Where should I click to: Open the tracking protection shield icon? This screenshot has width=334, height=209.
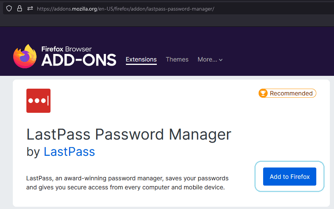point(9,9)
